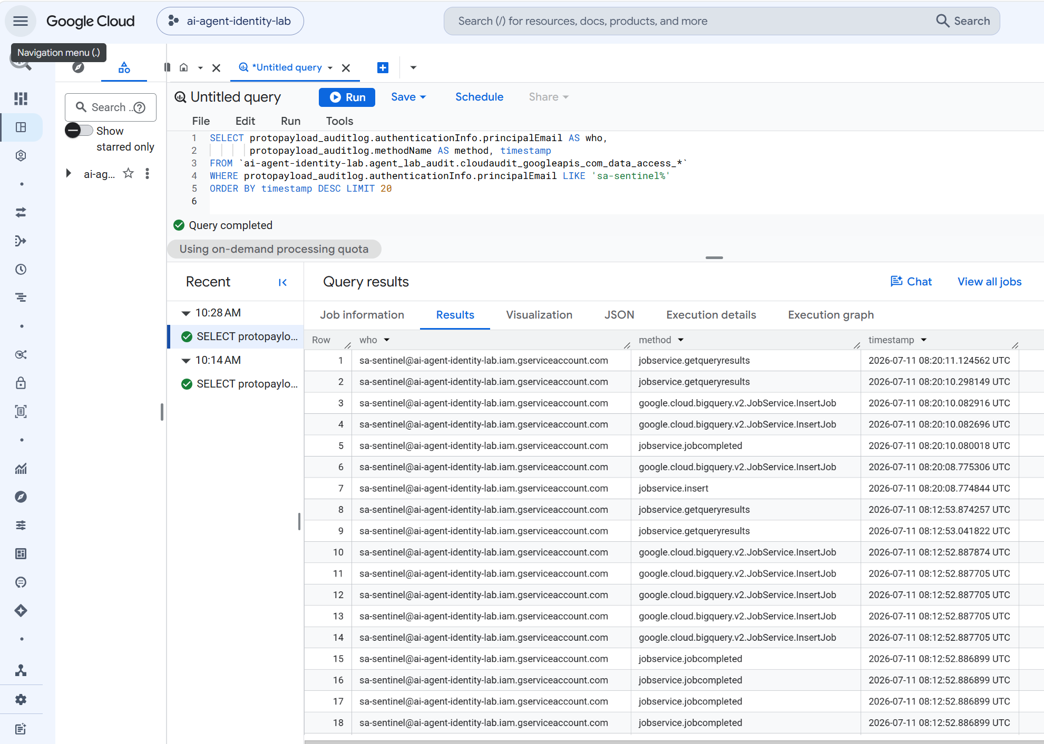Open the release notes sidebar icon
The width and height of the screenshot is (1044, 744).
pos(21,729)
